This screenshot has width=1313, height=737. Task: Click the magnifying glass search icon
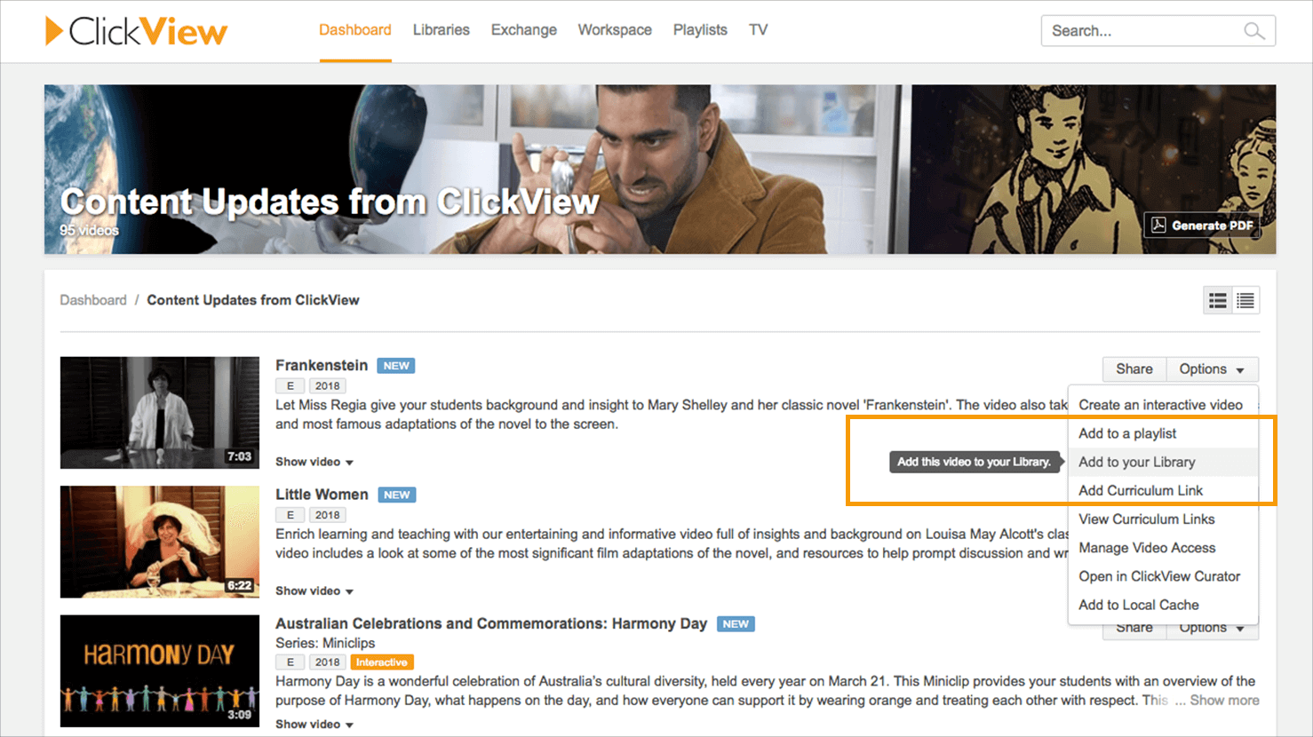click(x=1254, y=30)
